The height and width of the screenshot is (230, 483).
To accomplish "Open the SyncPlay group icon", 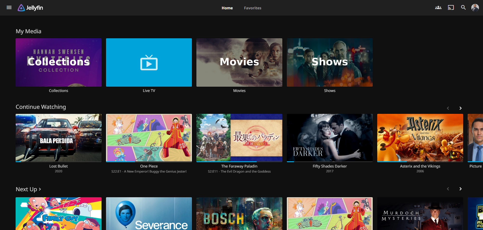I will [x=438, y=8].
